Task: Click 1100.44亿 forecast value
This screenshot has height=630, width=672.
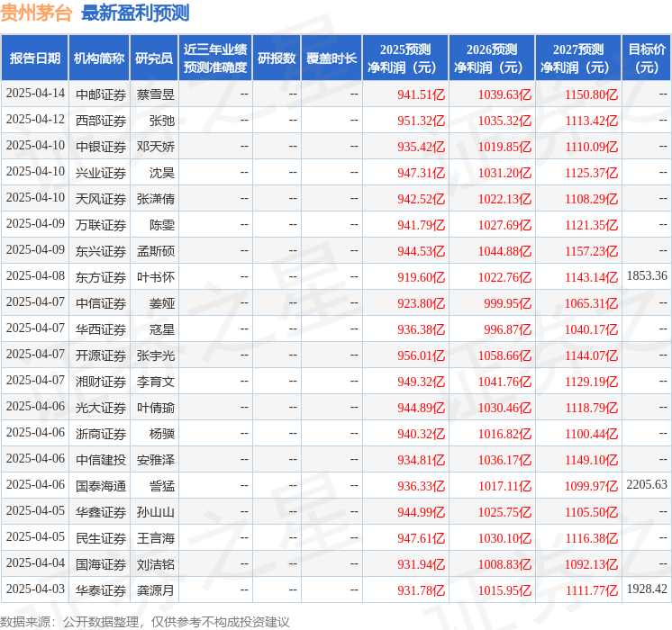Action: [592, 434]
